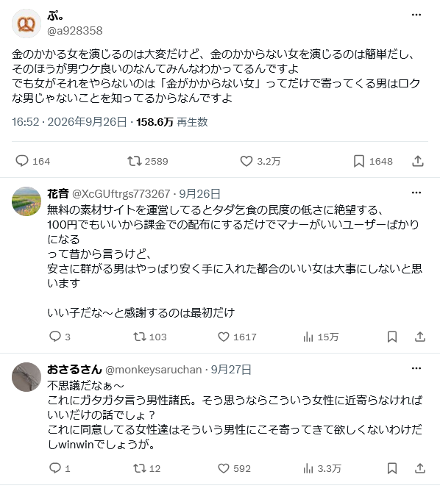Viewport: 440px width, 491px height.
Task: Like the main post with 3.2万 likes
Action: [246, 161]
